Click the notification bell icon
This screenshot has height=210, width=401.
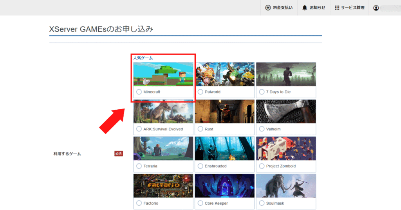304,8
